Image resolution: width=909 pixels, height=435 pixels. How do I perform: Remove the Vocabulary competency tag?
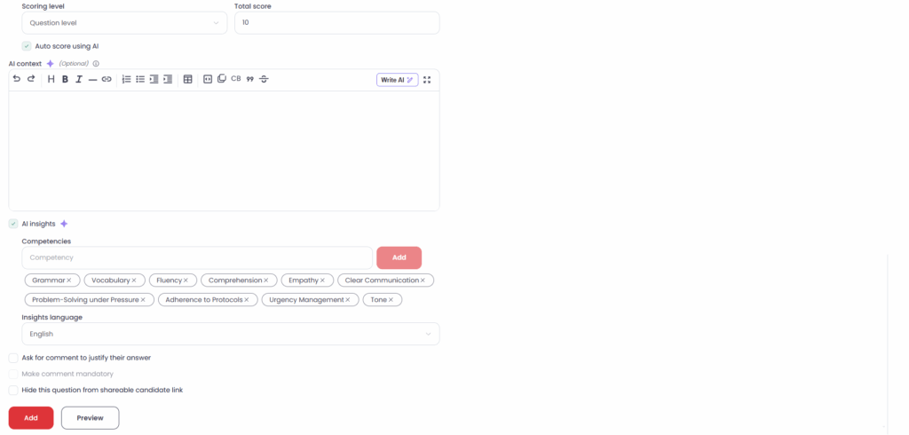tap(134, 281)
